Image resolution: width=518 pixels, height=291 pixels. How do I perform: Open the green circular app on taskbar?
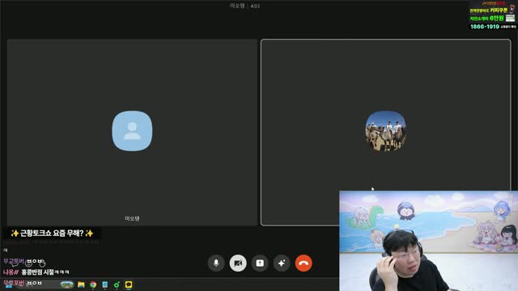point(117,285)
